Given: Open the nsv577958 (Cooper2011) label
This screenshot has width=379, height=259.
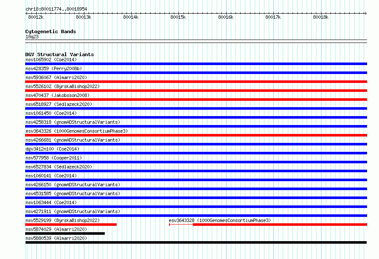Looking at the screenshot, I should pyautogui.click(x=54, y=158).
